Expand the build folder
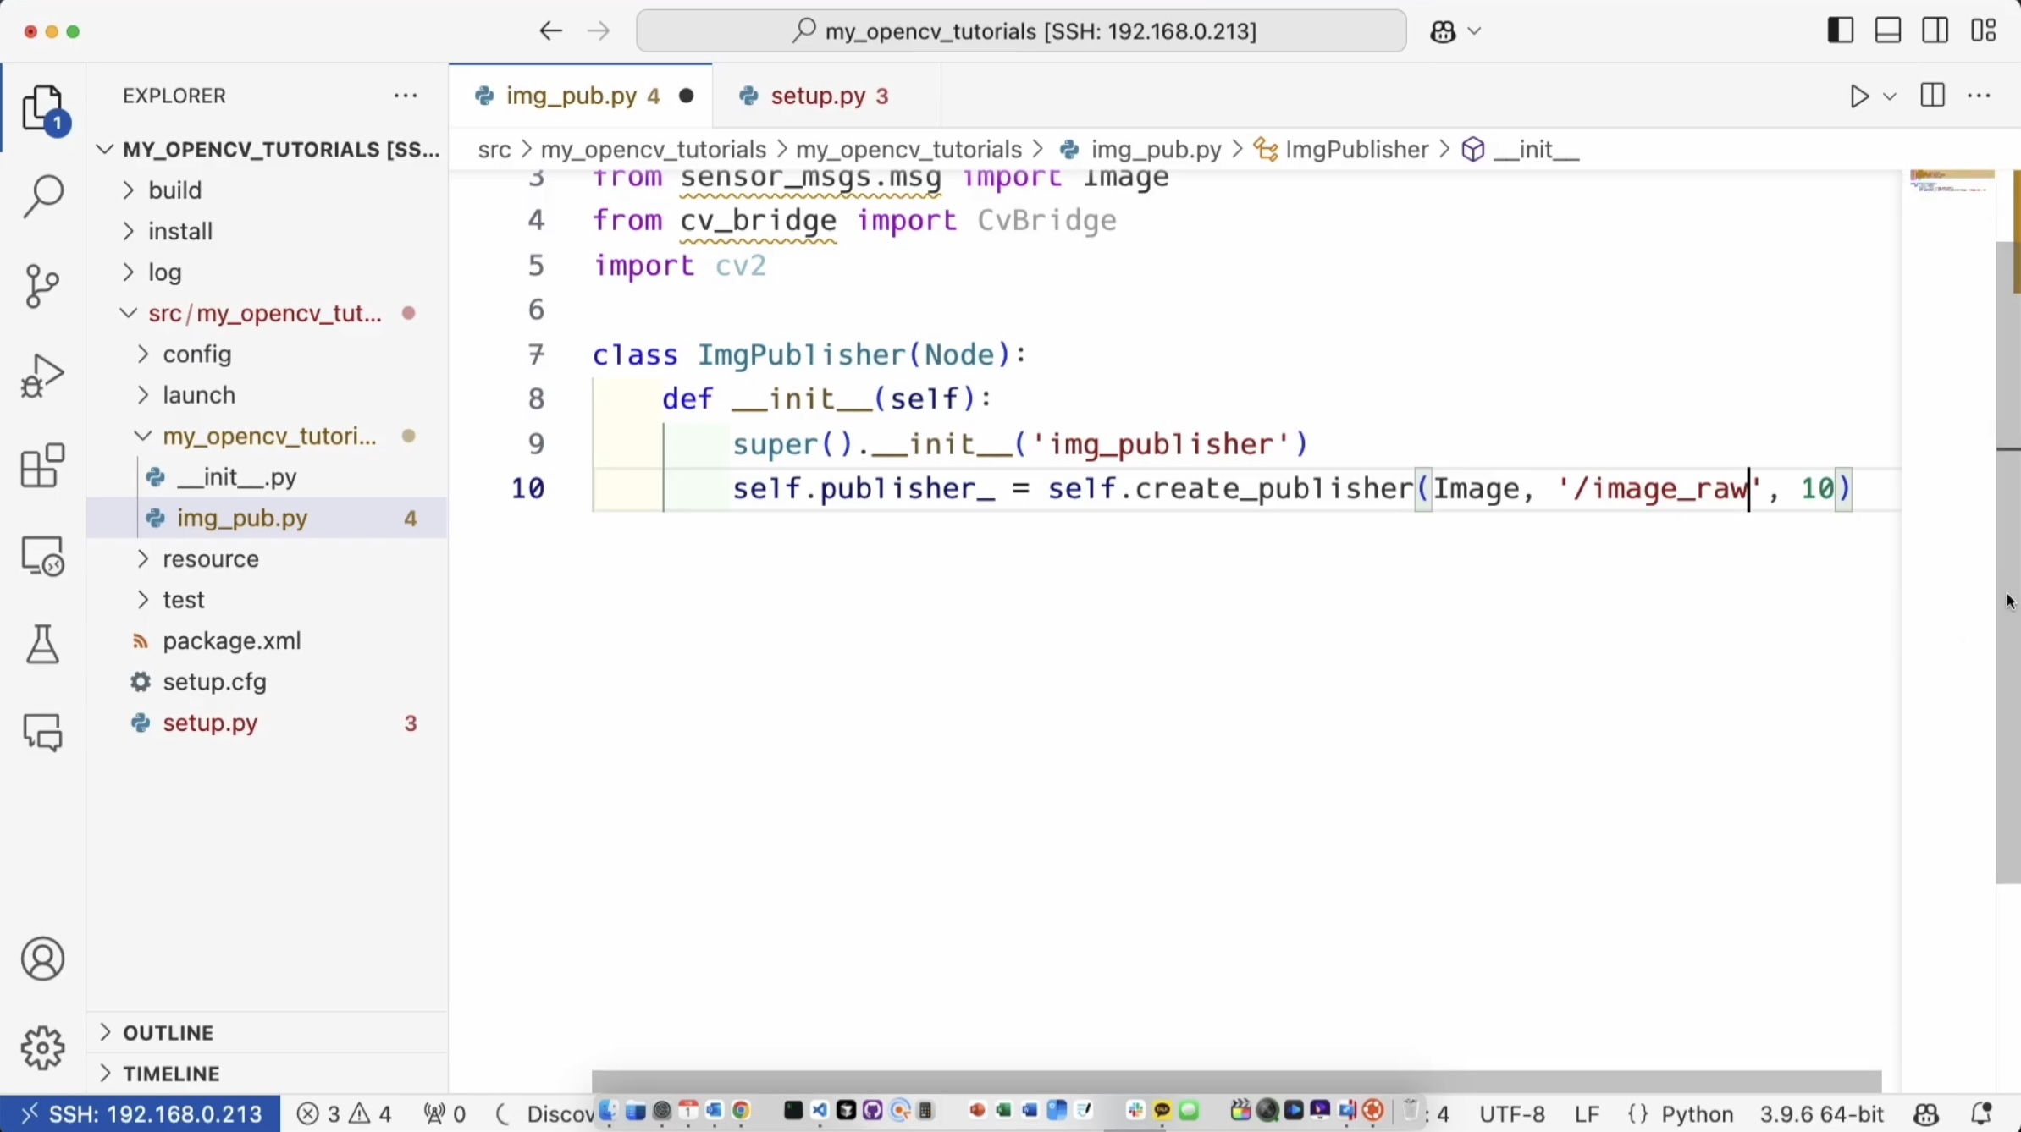The width and height of the screenshot is (2021, 1132). pyautogui.click(x=174, y=190)
